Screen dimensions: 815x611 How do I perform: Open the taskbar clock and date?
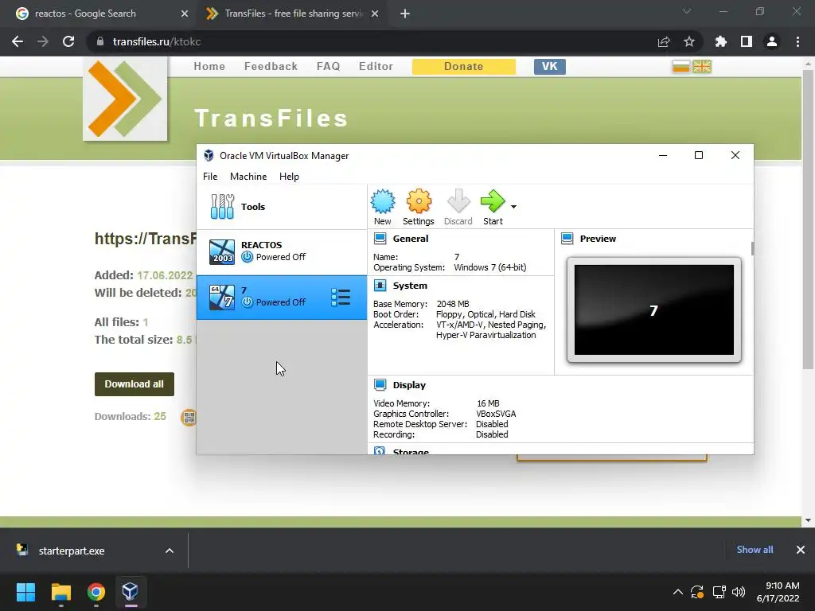pyautogui.click(x=778, y=592)
